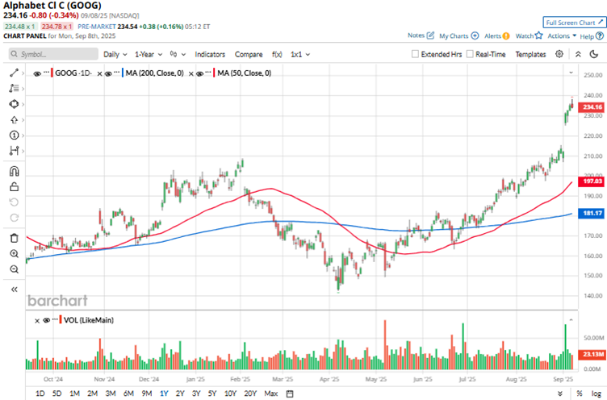Select the 1D range tab
The image size is (607, 400).
[40, 394]
